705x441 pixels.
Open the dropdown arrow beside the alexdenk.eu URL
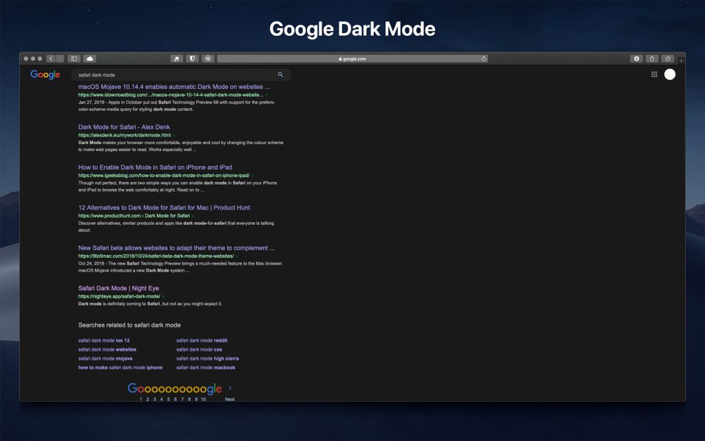tap(175, 134)
